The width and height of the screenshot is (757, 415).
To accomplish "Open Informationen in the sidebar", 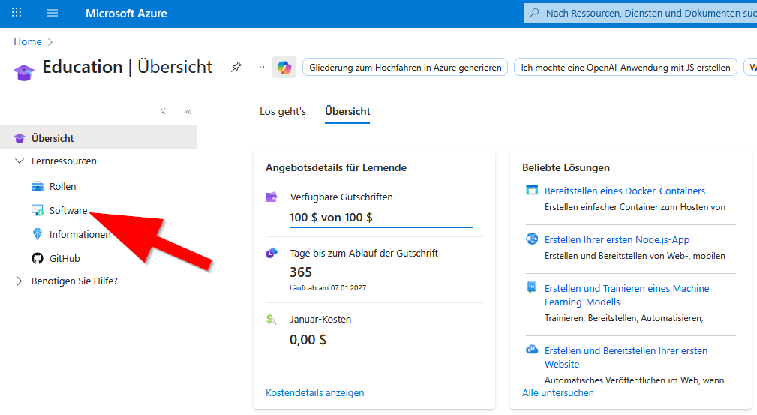I will (x=80, y=234).
